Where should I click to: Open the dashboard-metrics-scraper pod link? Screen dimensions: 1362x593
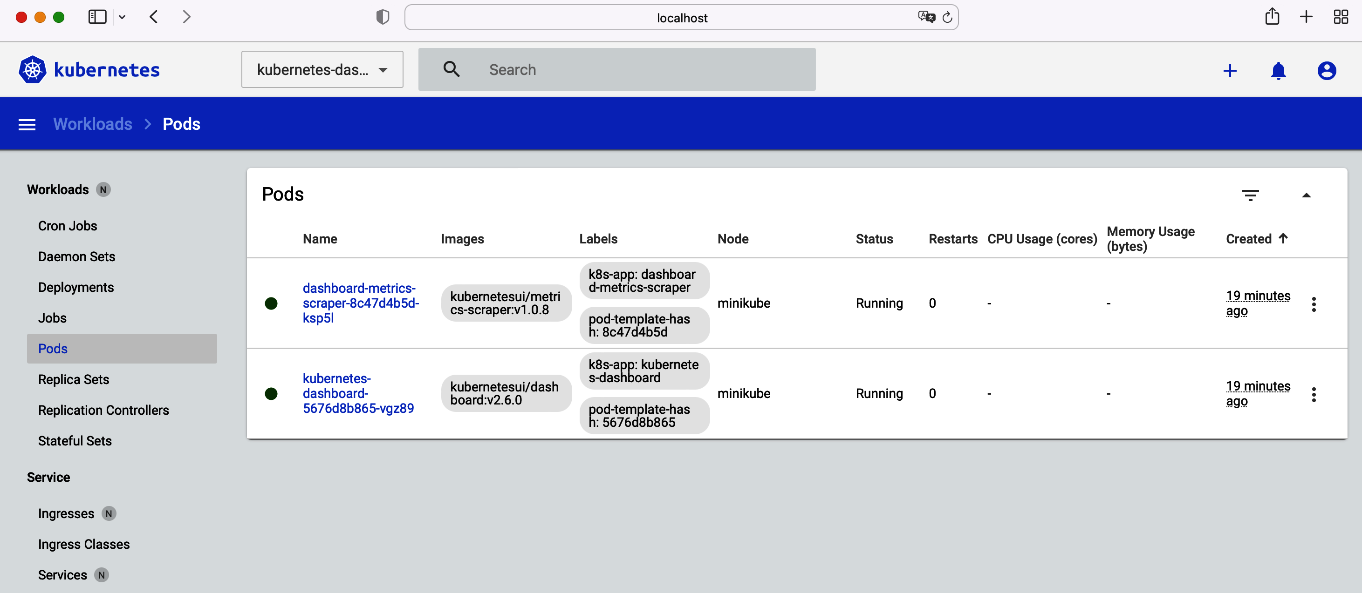tap(360, 303)
